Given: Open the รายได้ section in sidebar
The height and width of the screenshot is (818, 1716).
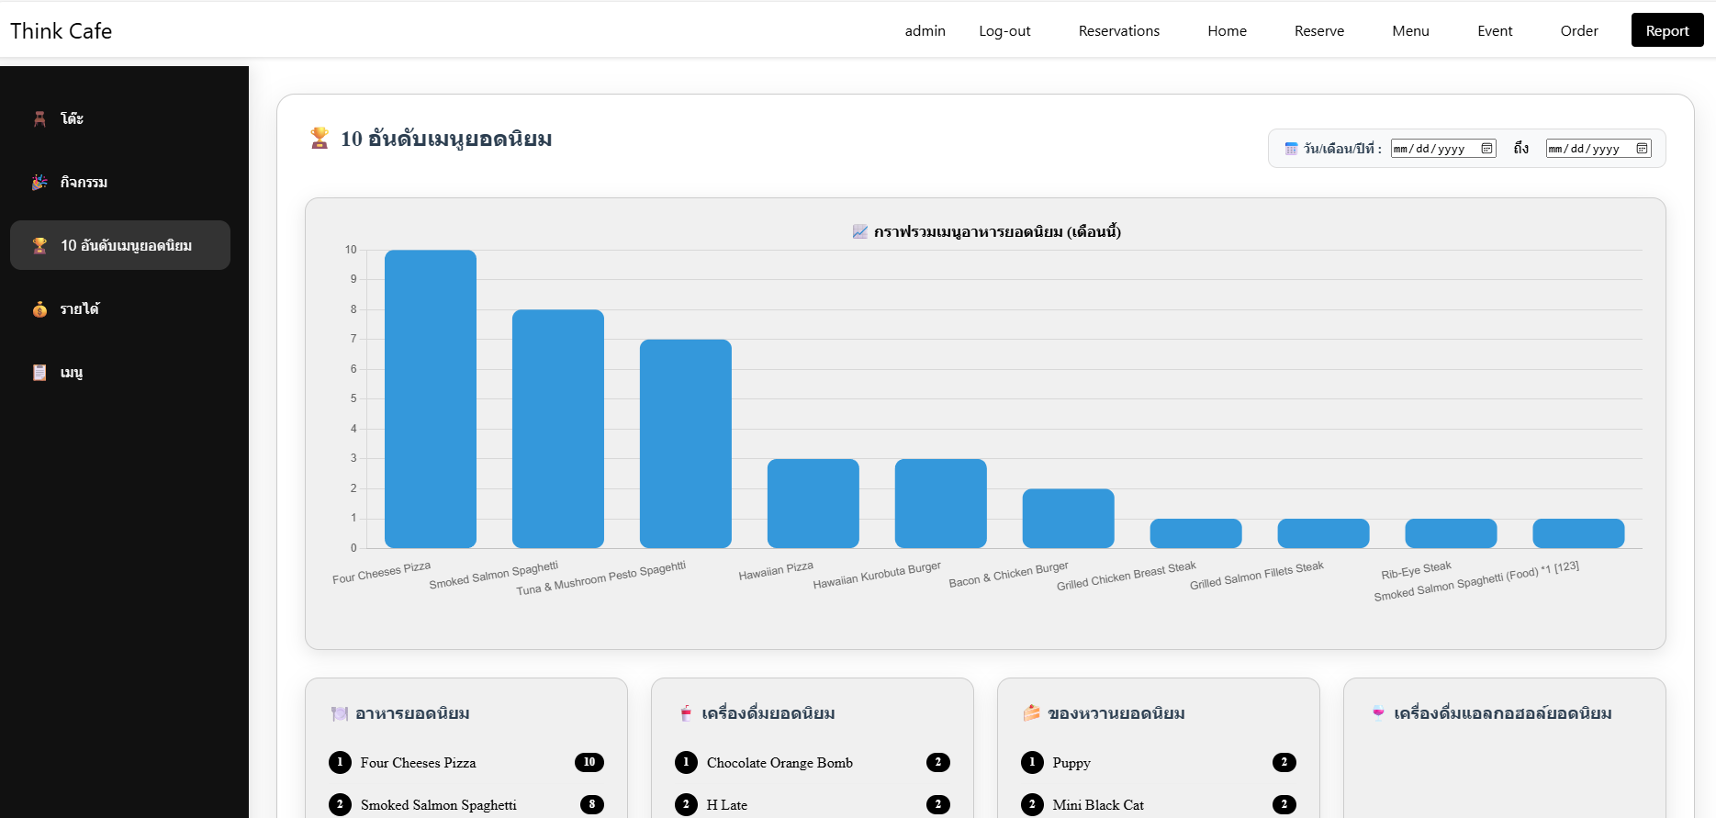Looking at the screenshot, I should 120,309.
